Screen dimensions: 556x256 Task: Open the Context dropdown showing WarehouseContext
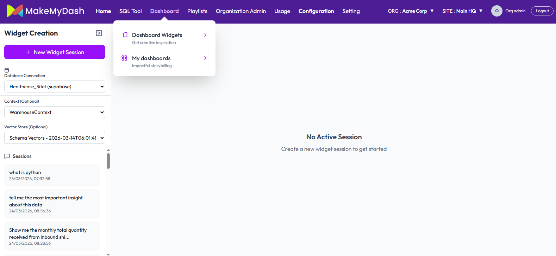(x=55, y=112)
